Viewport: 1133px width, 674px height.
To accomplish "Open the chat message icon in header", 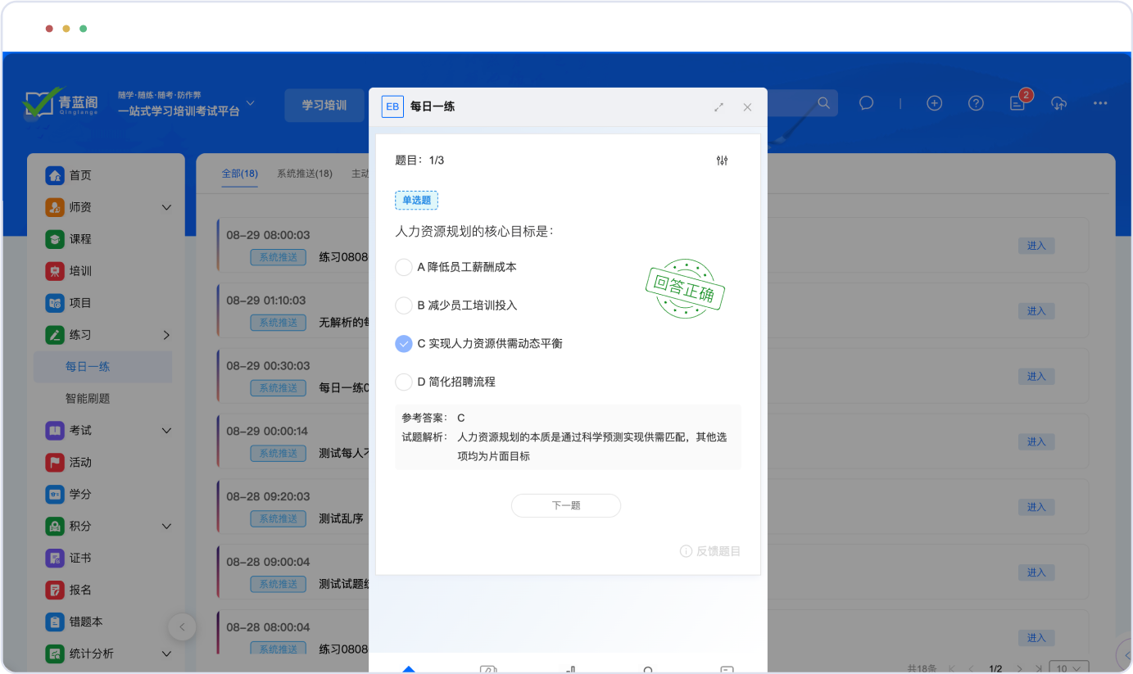I will (866, 103).
